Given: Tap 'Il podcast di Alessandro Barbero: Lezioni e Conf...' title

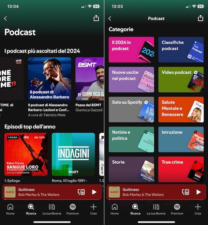Looking at the screenshot, I should (x=49, y=107).
